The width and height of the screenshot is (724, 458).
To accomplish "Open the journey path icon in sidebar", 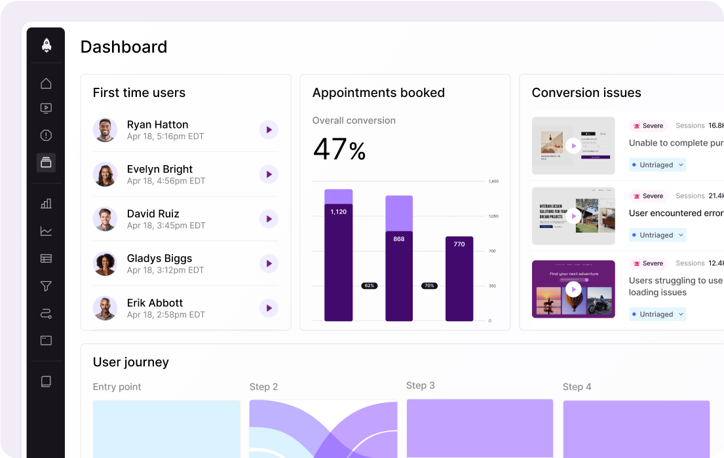I will click(46, 314).
